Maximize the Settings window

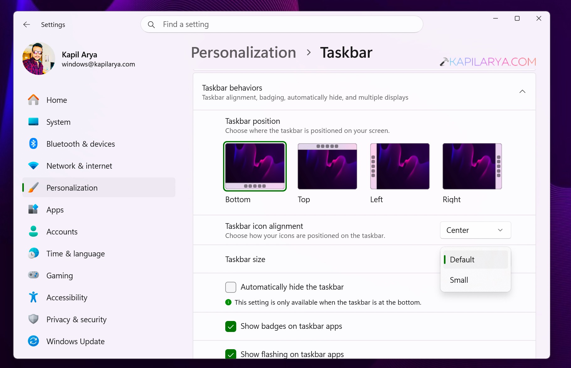pyautogui.click(x=517, y=18)
